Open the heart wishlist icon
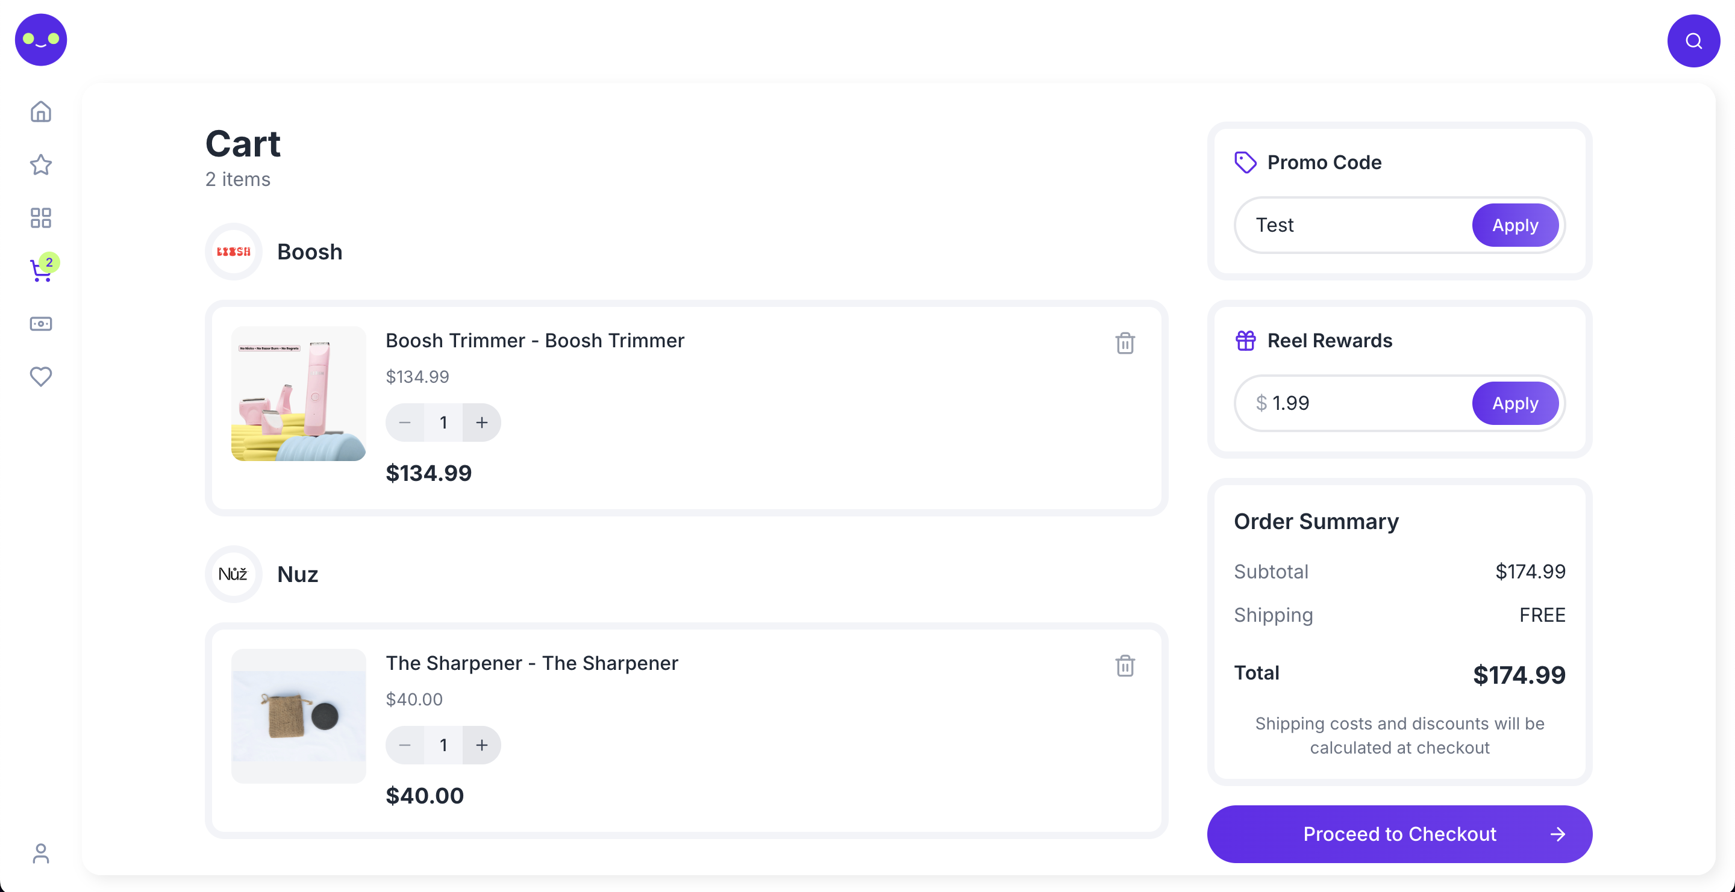The height and width of the screenshot is (892, 1735). point(40,377)
